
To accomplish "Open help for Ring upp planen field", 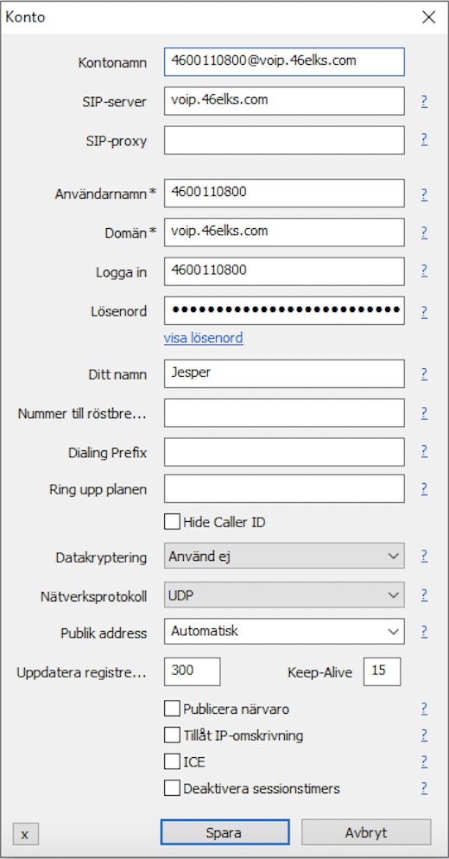I will [424, 488].
